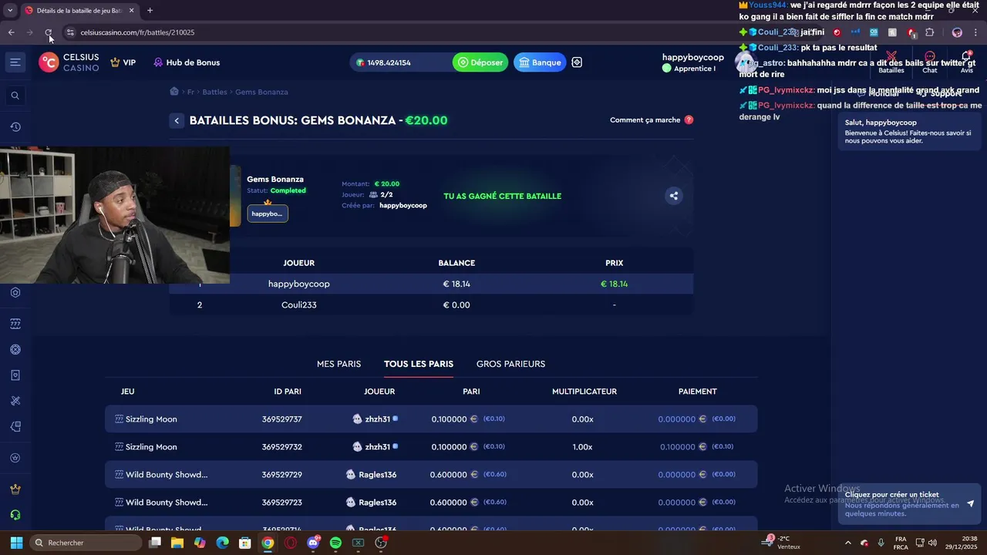987x555 pixels.
Task: Click the weather widget in taskbar
Action: (x=780, y=543)
